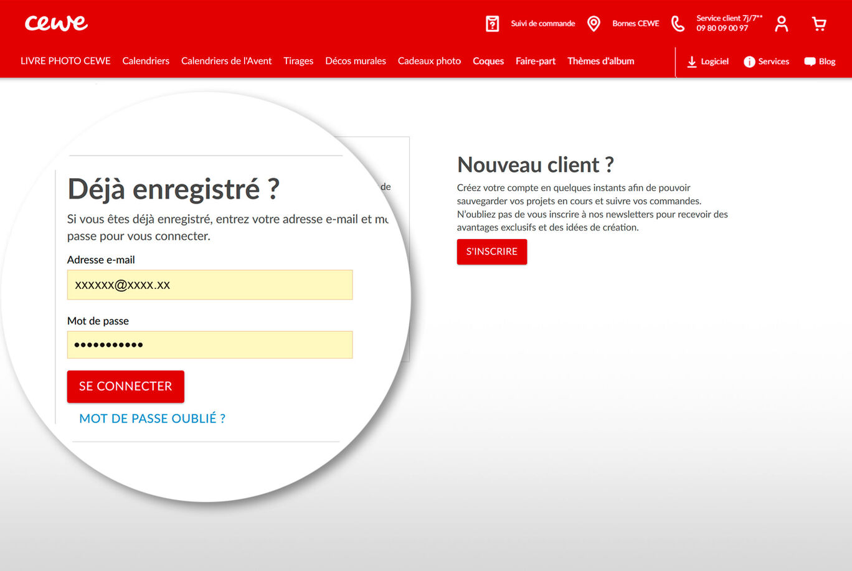Image resolution: width=852 pixels, height=571 pixels.
Task: Click the Logiciel download icon
Action: (x=691, y=62)
